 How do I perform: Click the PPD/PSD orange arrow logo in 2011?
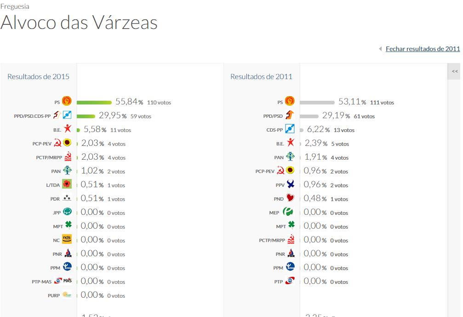click(x=290, y=115)
